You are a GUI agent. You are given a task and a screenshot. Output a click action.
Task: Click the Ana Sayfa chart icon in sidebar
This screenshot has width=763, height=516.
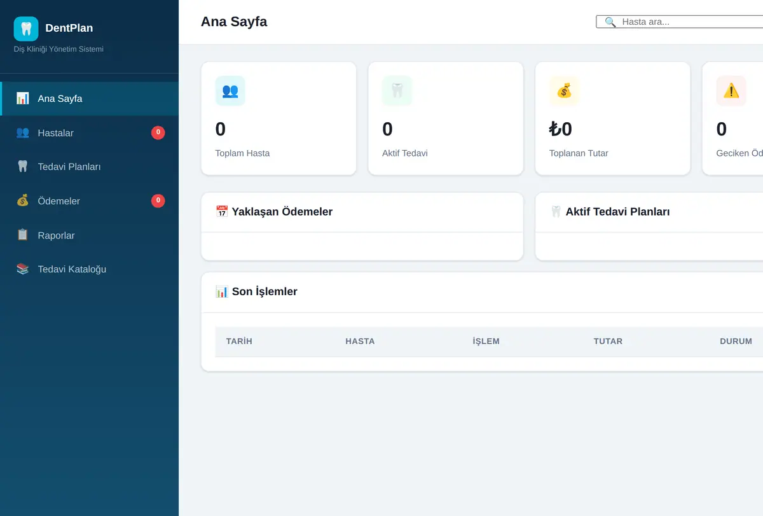click(x=23, y=99)
